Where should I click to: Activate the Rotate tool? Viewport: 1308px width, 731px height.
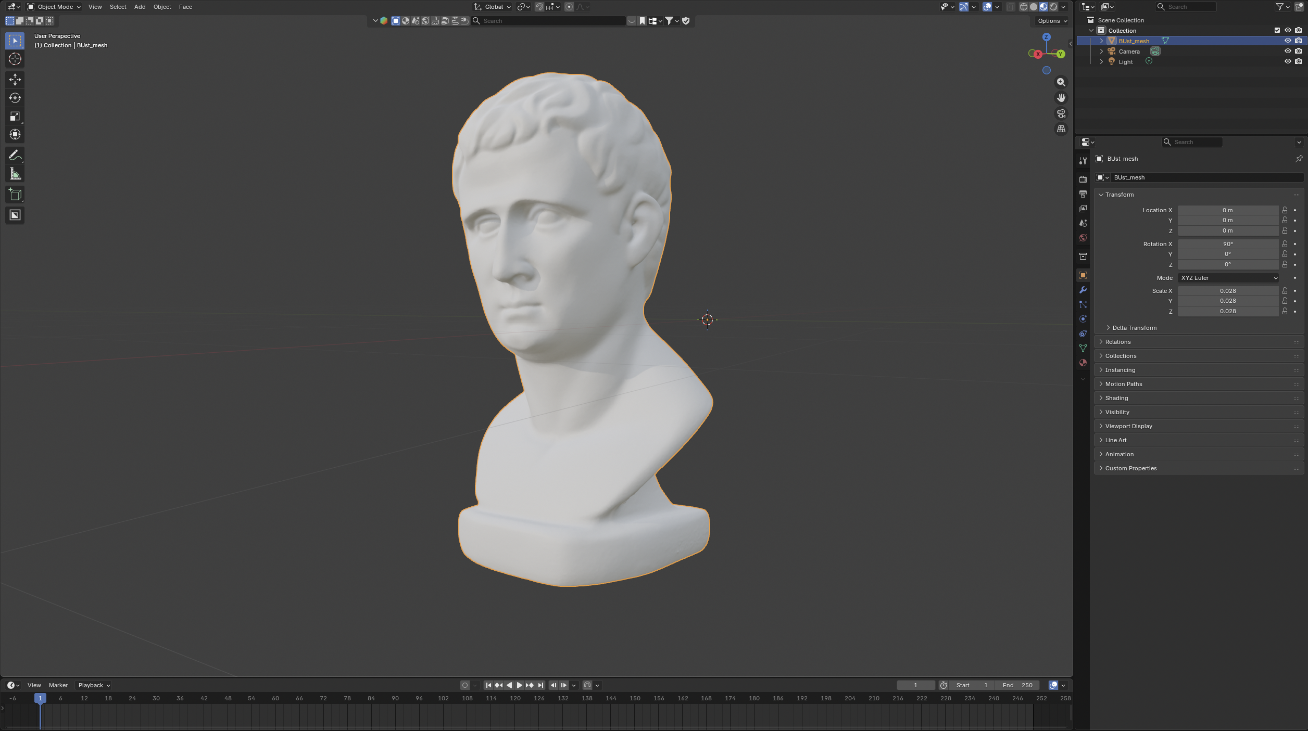coord(15,98)
